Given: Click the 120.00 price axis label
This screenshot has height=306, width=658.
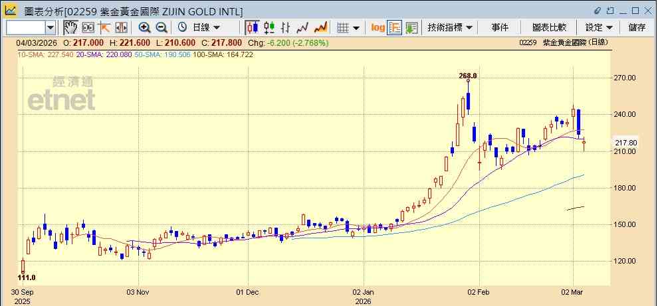Looking at the screenshot, I should pos(625,261).
